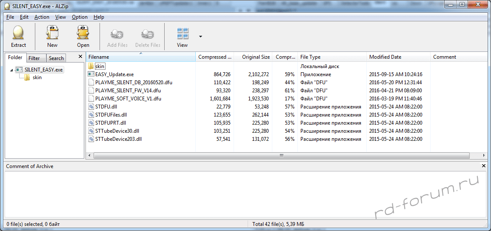Click the STDFU.dll file icon
491x231 pixels.
(x=91, y=107)
